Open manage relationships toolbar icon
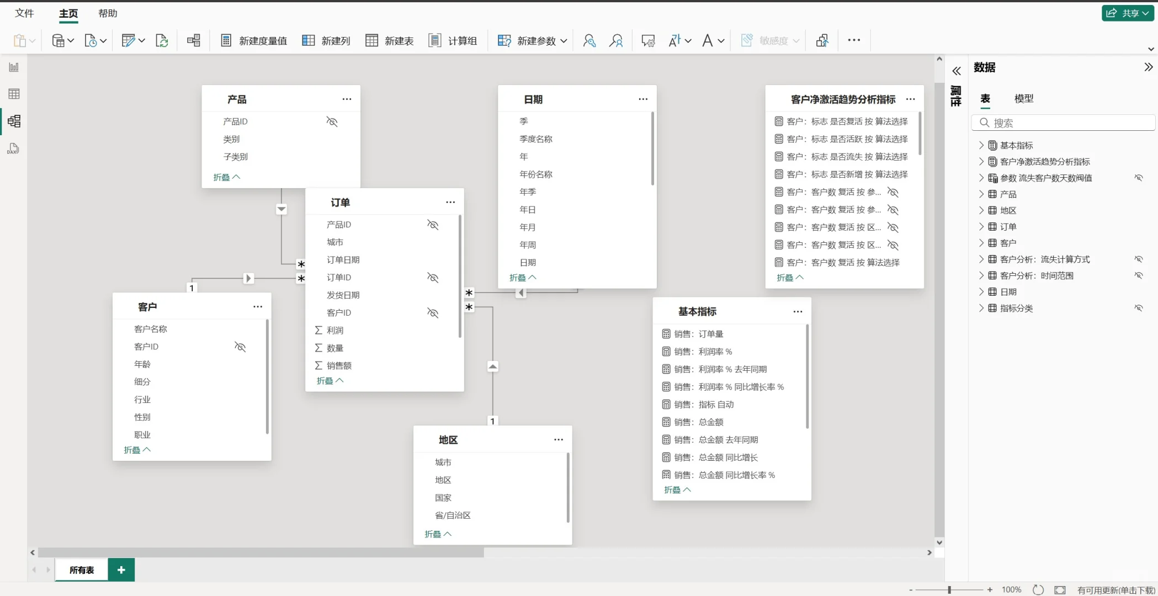This screenshot has width=1158, height=596. (194, 41)
